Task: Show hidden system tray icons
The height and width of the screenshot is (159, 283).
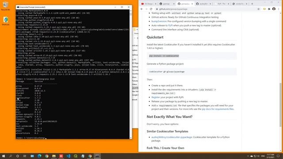Action: pos(248,156)
